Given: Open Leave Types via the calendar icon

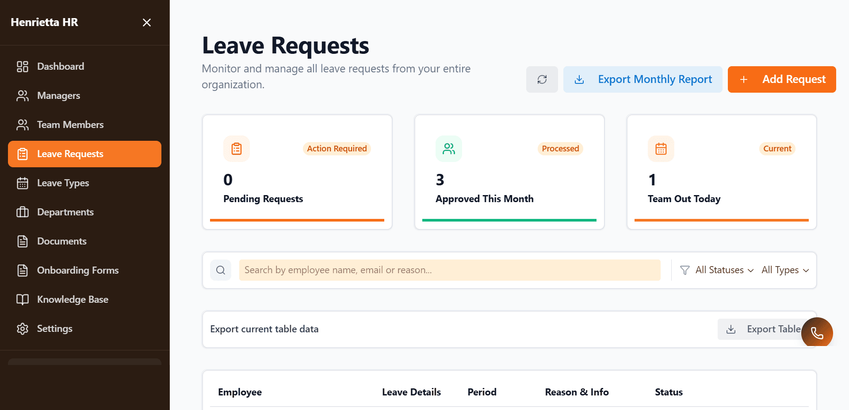Looking at the screenshot, I should [x=23, y=183].
